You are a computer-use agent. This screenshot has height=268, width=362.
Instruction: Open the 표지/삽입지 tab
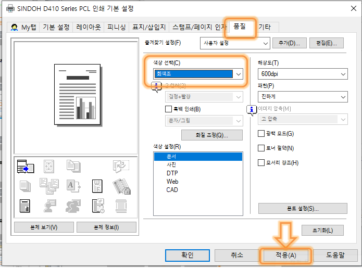[149, 27]
